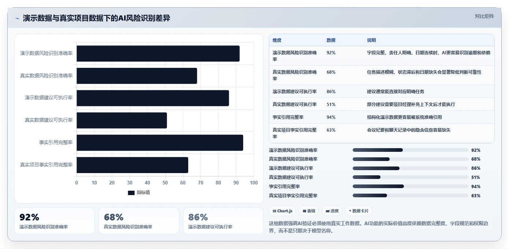Select the 进度 chip
Image resolution: width=509 pixels, height=249 pixels.
[332, 211]
